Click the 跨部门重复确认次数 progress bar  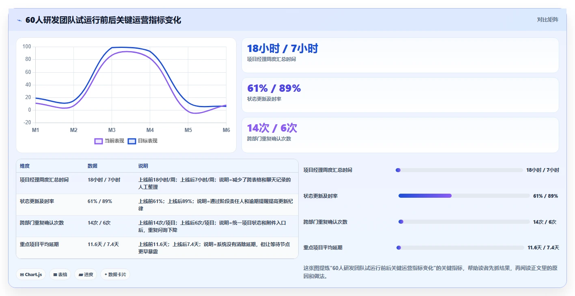[464, 222]
